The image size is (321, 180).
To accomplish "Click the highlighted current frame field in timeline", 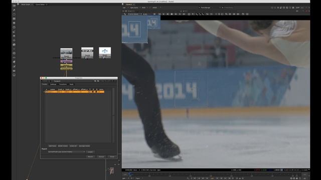I will [212, 178].
